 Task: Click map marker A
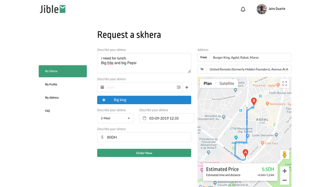245,154
